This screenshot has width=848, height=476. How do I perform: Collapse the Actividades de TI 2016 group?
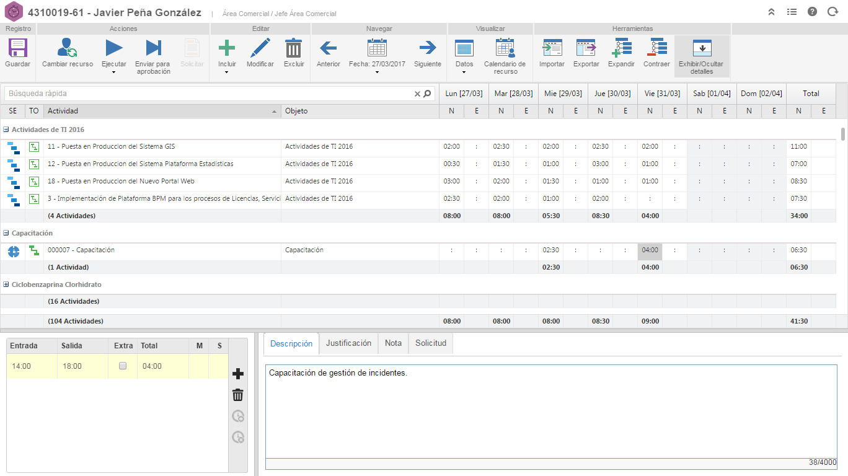tap(6, 130)
